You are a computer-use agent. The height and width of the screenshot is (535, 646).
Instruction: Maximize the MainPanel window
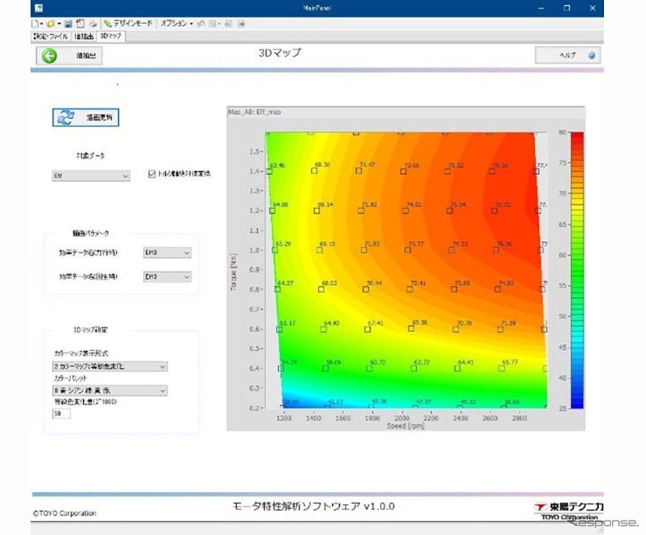point(567,8)
